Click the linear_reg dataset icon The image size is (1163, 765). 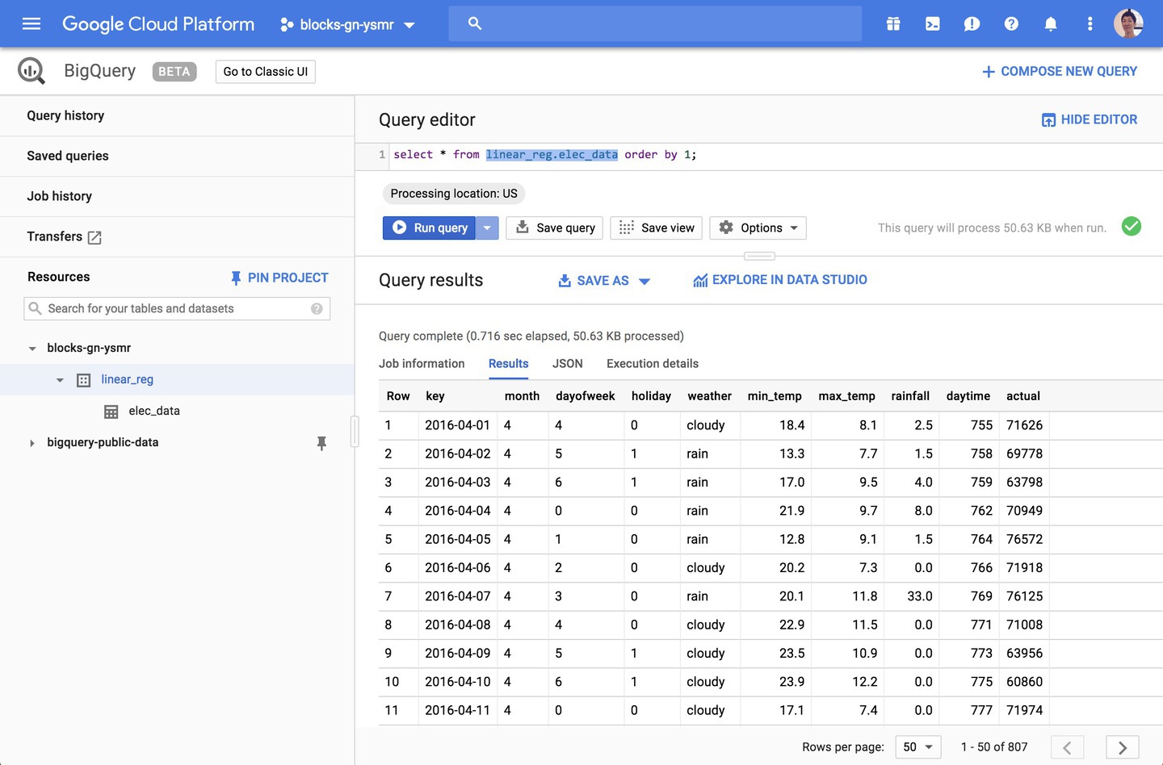point(83,380)
